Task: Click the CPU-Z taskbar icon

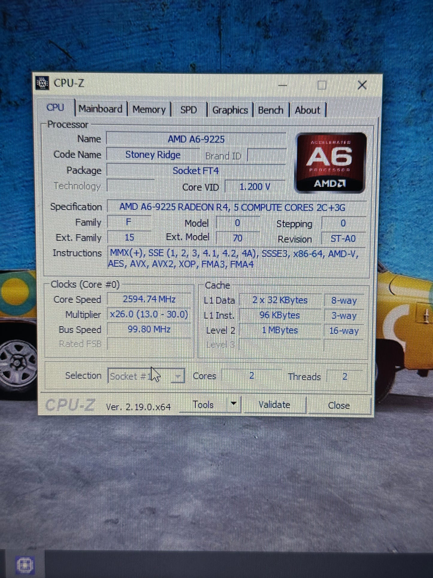Action: 25,565
